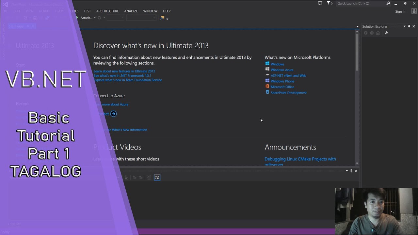This screenshot has width=418, height=235.
Task: Click the Windows platform link text
Action: click(x=277, y=64)
